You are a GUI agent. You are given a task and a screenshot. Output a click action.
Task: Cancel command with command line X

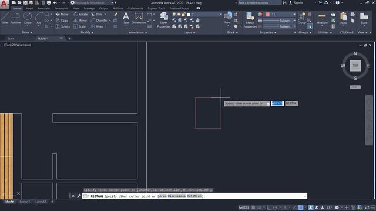[73, 196]
